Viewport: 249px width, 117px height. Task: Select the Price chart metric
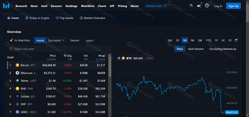click(180, 49)
